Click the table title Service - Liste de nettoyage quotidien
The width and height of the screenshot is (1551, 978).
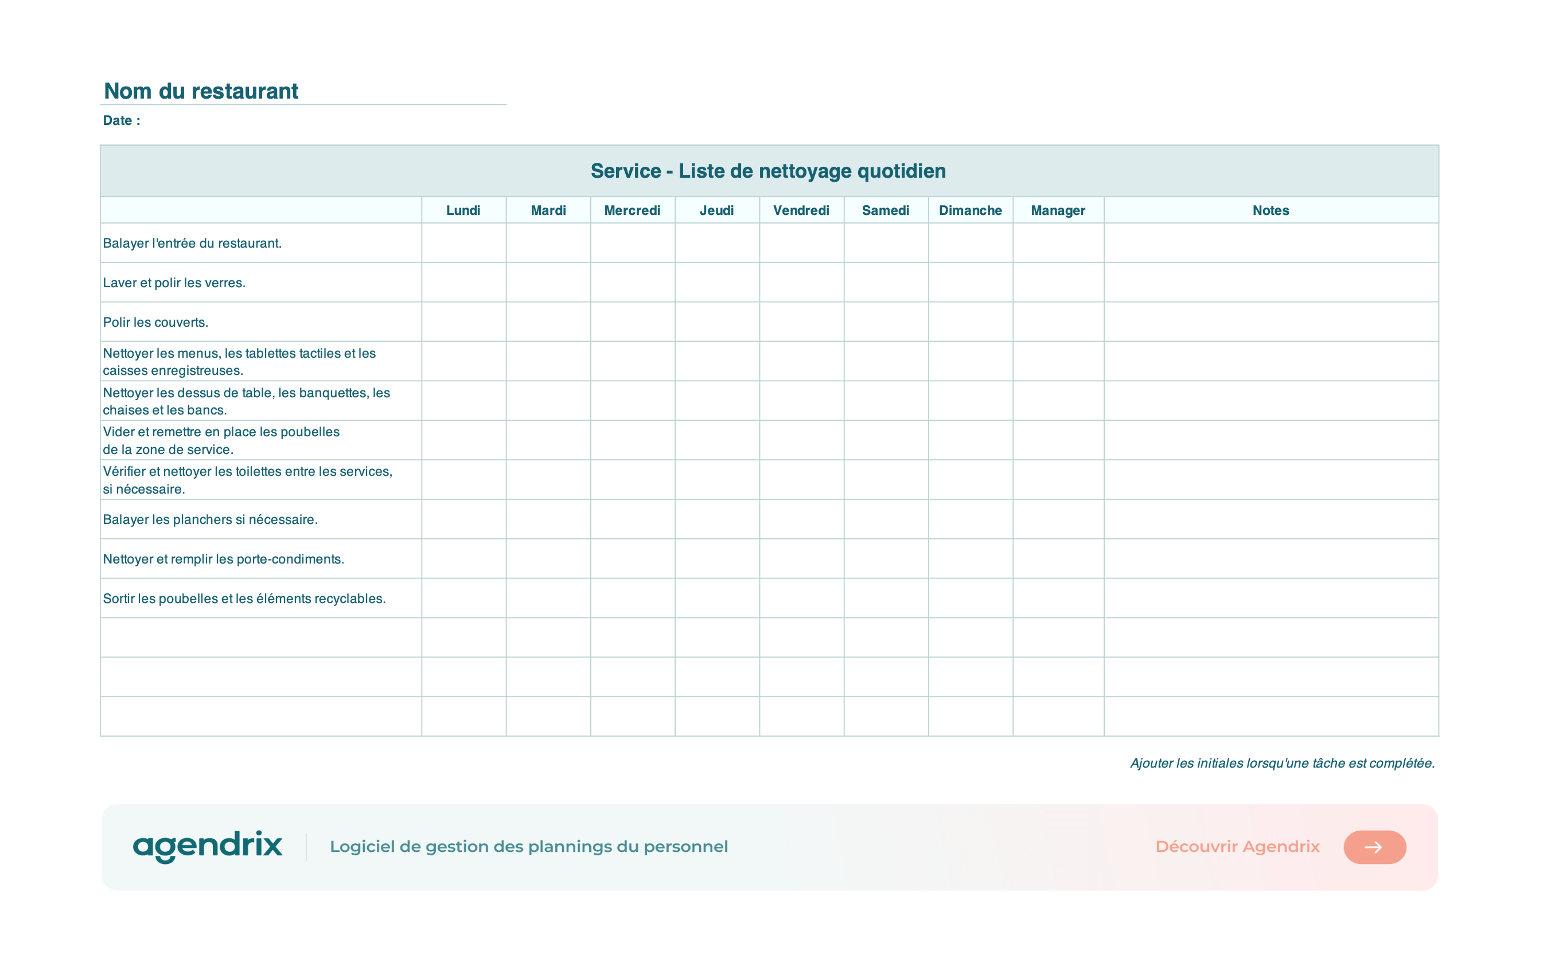pos(769,171)
